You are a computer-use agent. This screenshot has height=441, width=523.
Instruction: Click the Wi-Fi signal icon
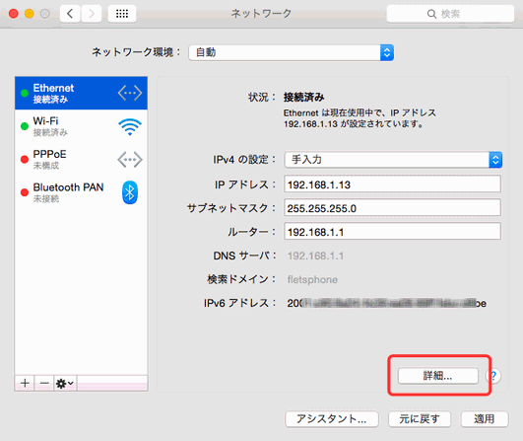(x=130, y=126)
